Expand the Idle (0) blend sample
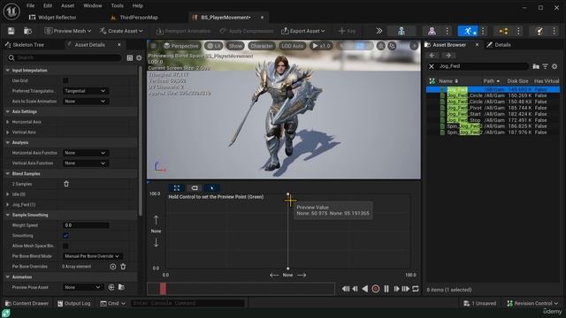566x318 pixels. [8, 194]
